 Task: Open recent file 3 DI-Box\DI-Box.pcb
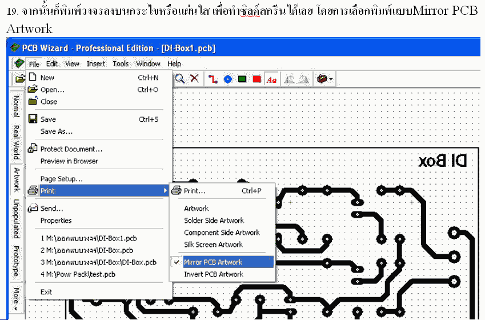point(99,262)
